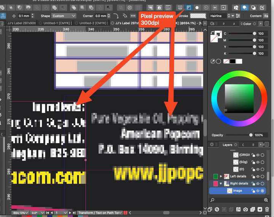This screenshot has height=217, width=274.
Task: Open the Transform / Text on Path tool dropdown
Action: tap(100, 213)
